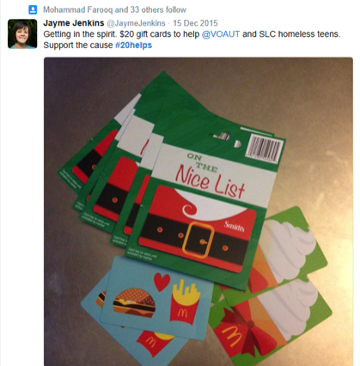Click the gold belt buckle on Santa card
The image size is (360, 366).
coord(198,240)
